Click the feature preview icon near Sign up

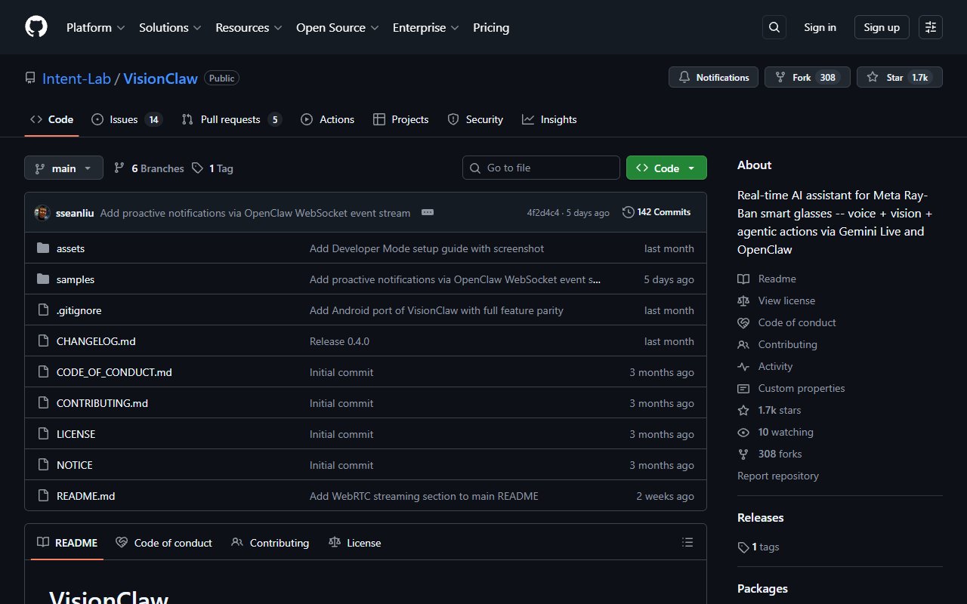click(x=930, y=27)
